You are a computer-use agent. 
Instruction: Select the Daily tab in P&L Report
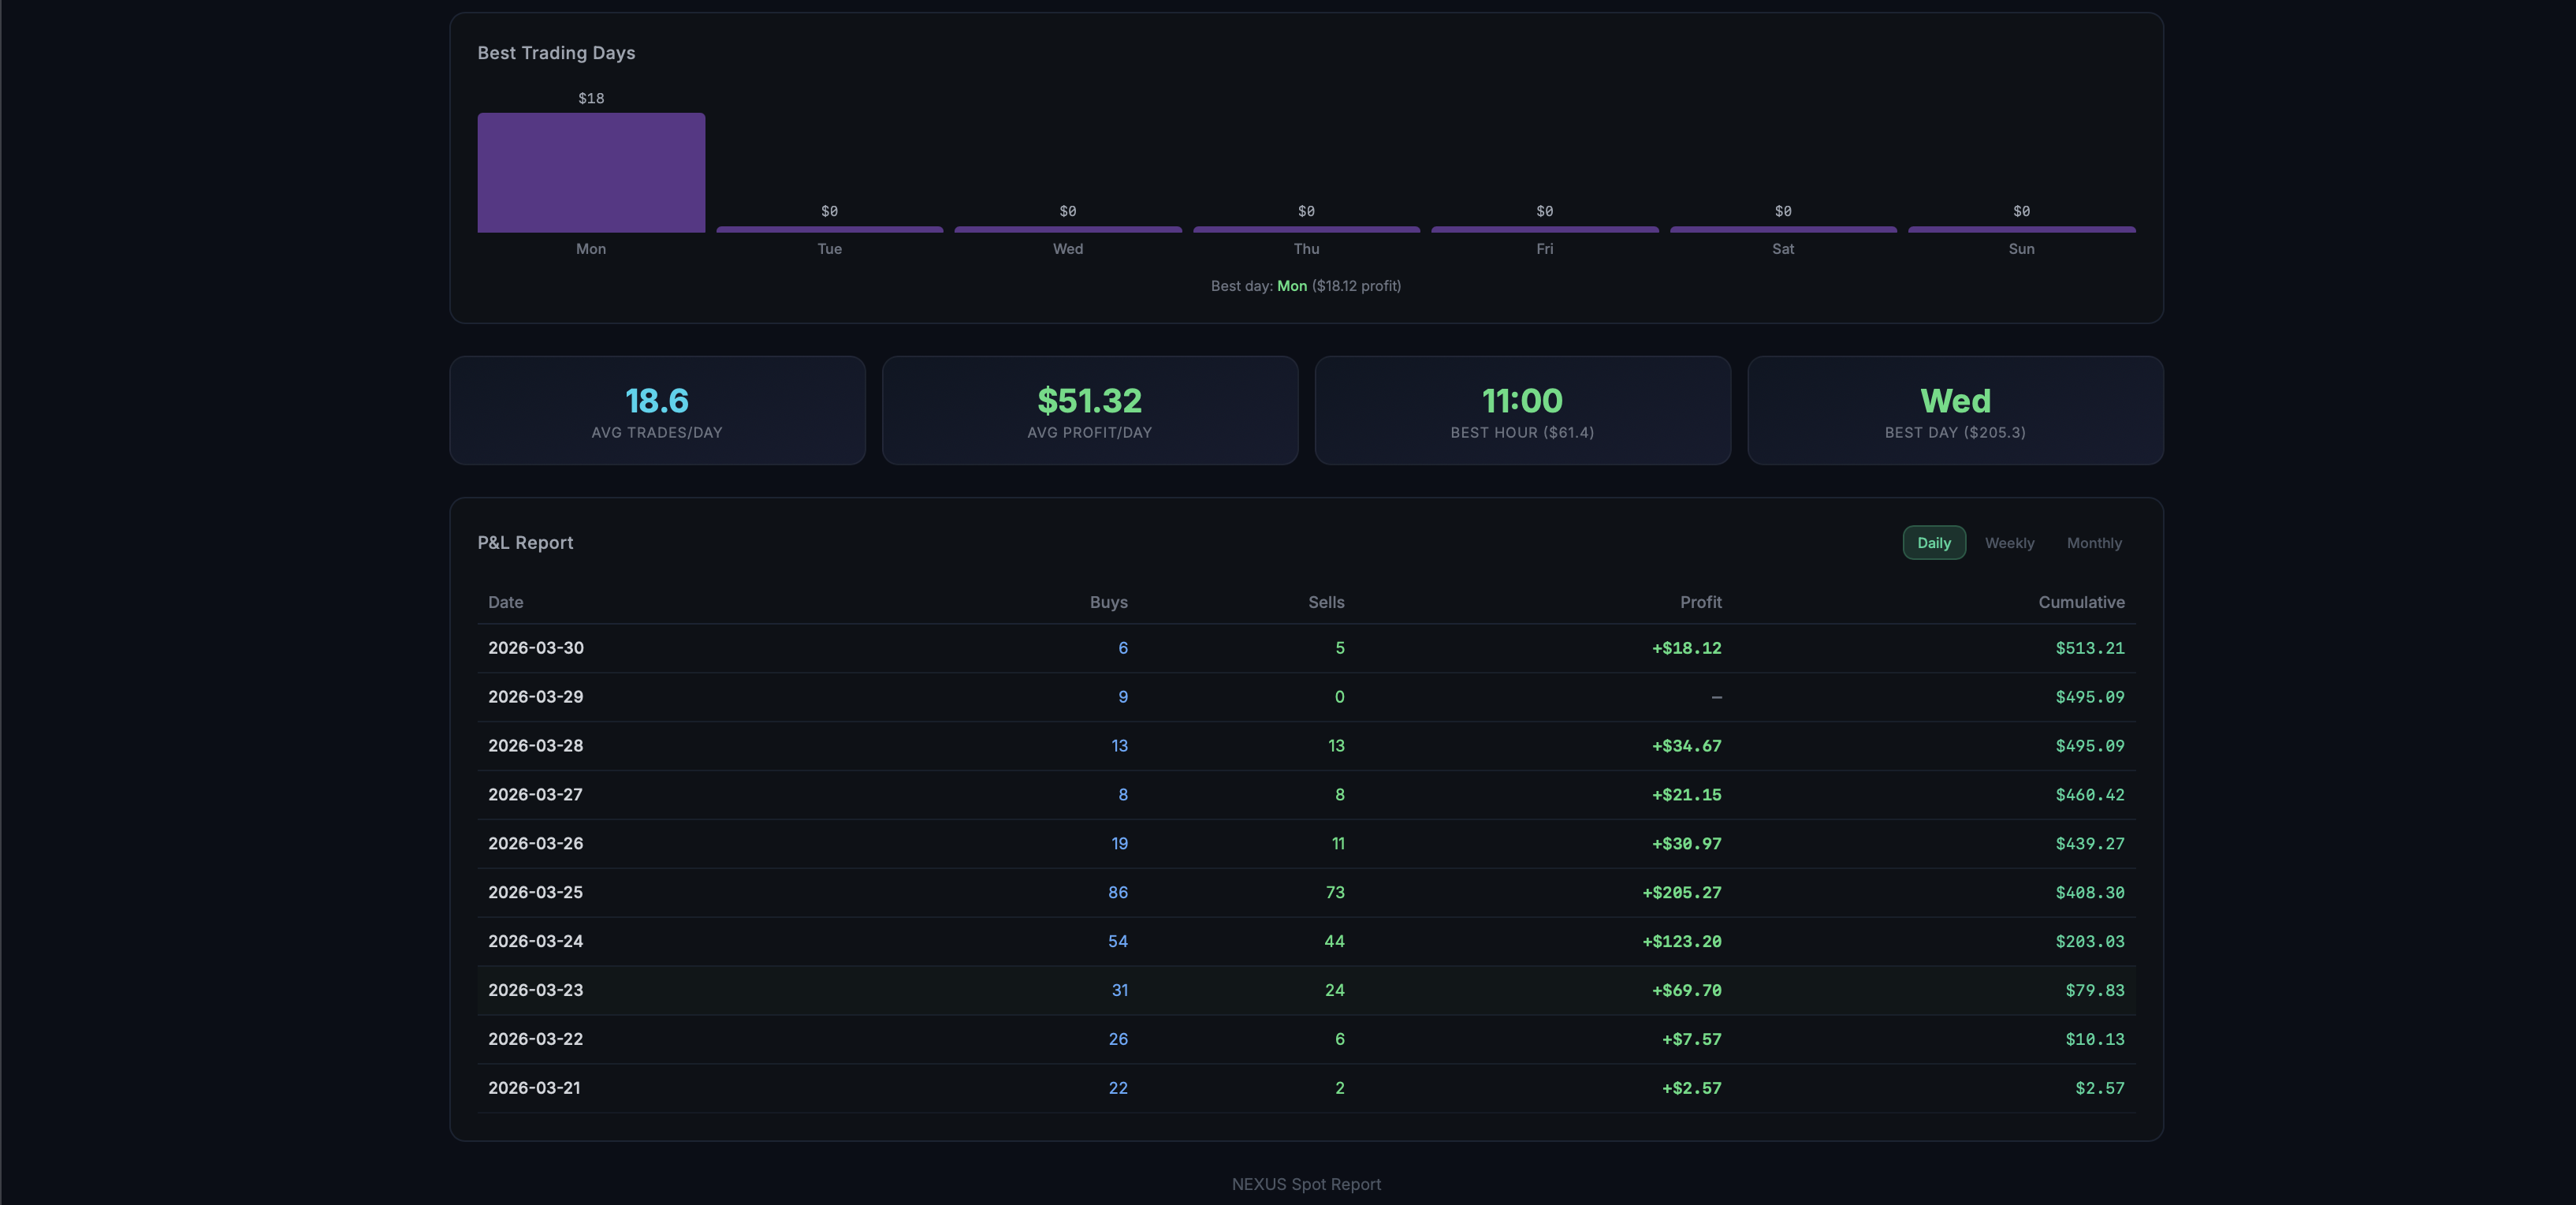[x=1933, y=543]
